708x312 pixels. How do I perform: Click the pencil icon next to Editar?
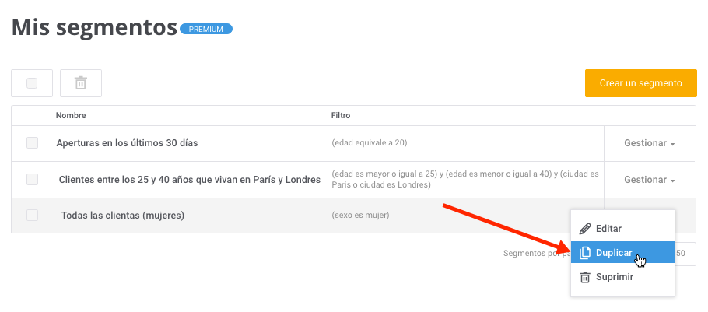point(585,229)
